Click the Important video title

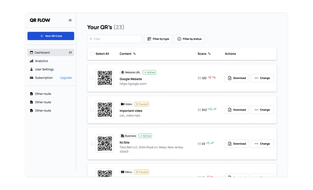[131, 111]
